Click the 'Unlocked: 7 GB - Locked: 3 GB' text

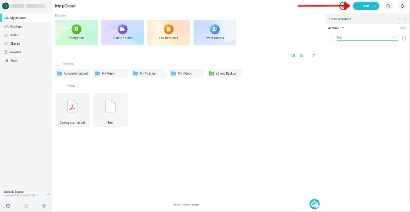[x=19, y=195]
